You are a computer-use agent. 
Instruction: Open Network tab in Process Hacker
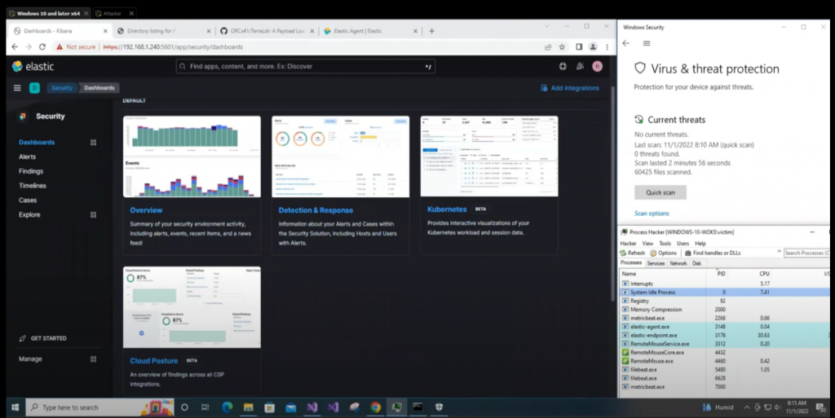pos(678,263)
